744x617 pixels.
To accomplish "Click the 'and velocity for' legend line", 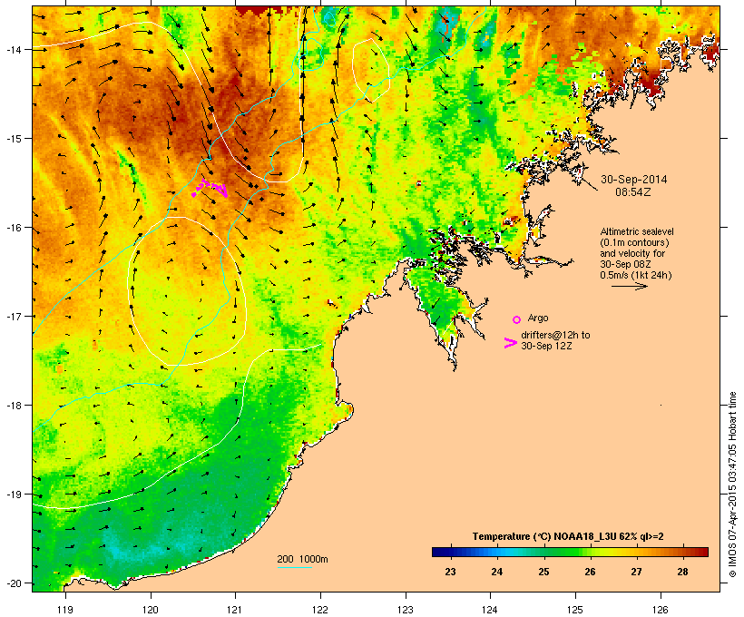I will 632,253.
